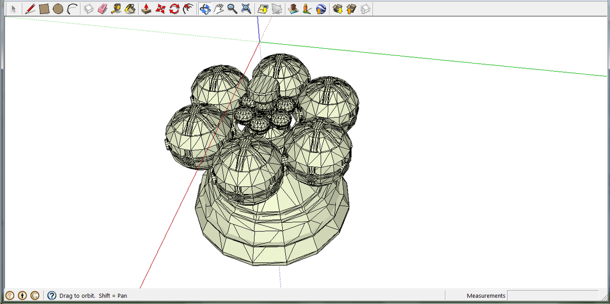Activate the Pan hand tool
Screen dimensions: 610x304
pos(219,9)
